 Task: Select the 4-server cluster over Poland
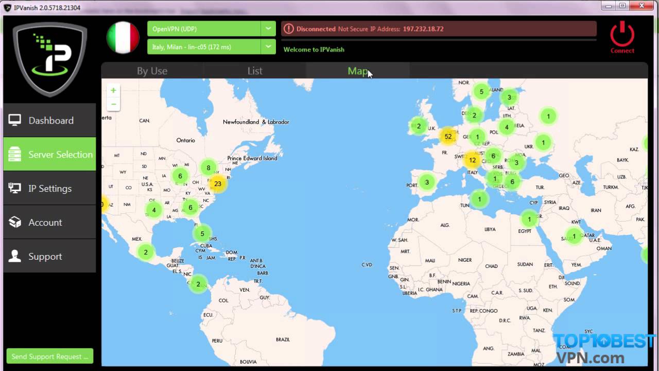click(x=507, y=127)
